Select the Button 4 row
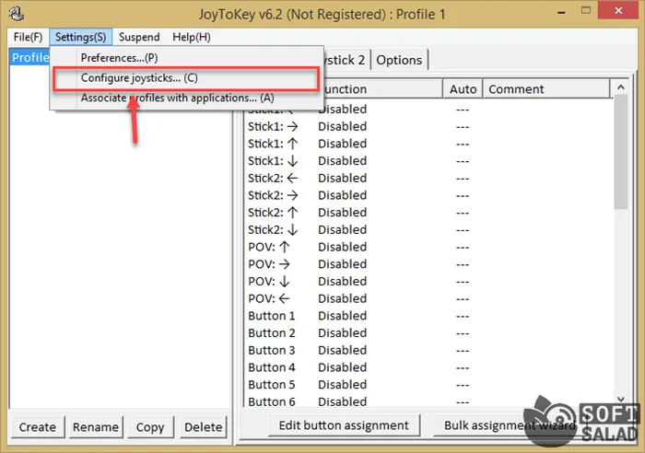This screenshot has width=645, height=453. tap(428, 368)
